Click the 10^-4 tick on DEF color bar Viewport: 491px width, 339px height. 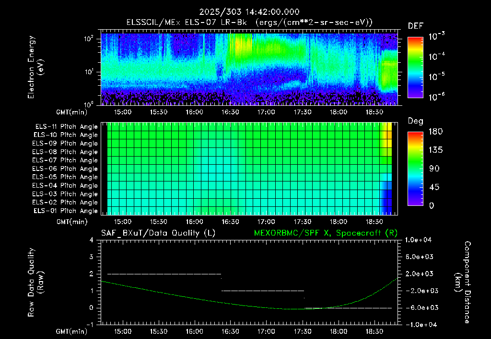coord(436,56)
